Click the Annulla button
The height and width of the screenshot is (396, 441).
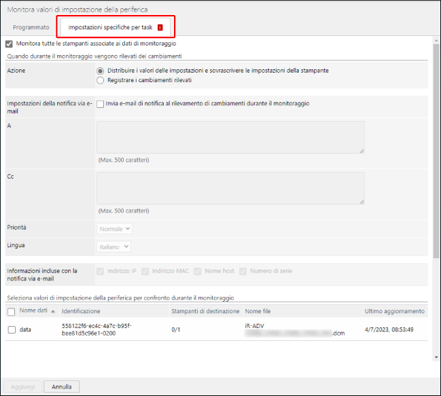tap(61, 386)
